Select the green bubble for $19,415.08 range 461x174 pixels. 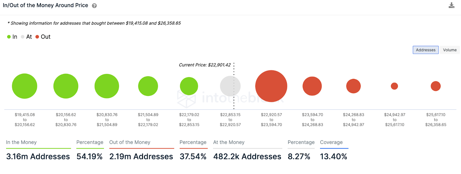pyautogui.click(x=24, y=86)
